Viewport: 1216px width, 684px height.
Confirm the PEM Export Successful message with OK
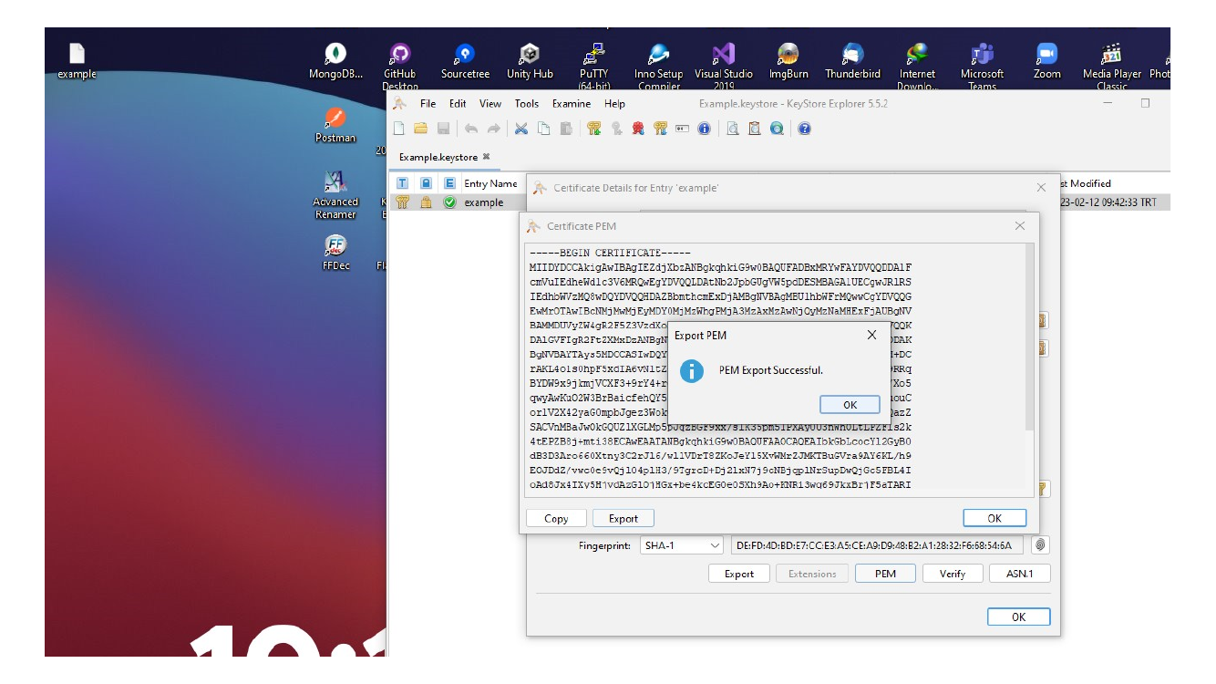850,405
